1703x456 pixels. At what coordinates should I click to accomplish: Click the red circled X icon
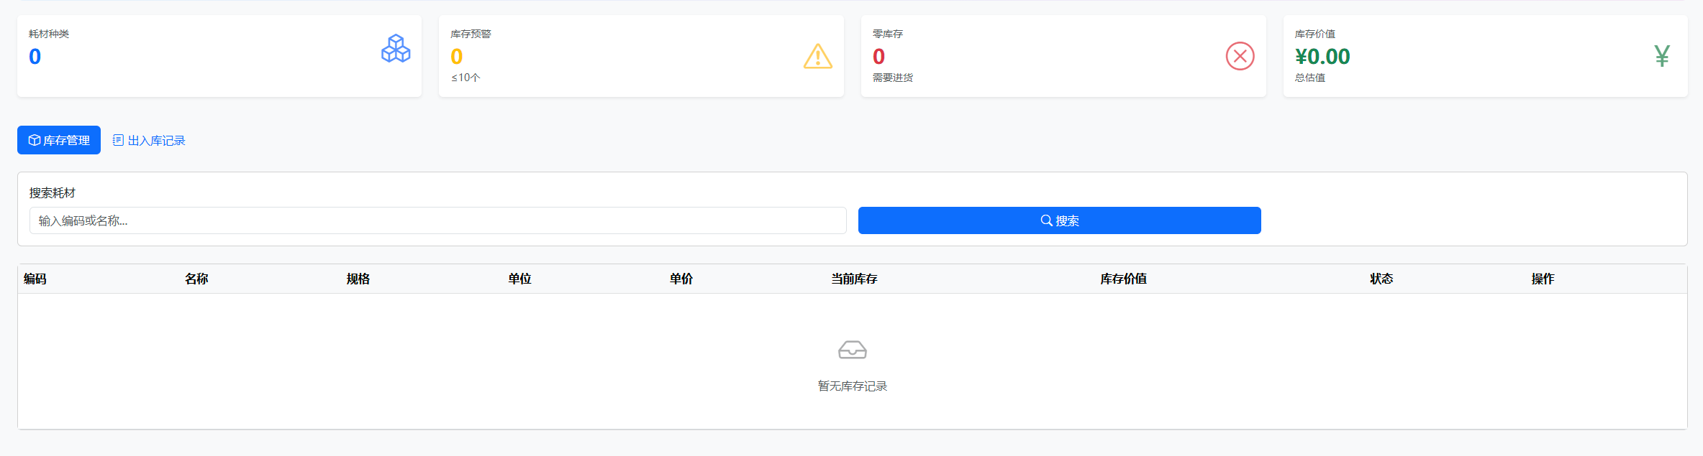coord(1240,56)
